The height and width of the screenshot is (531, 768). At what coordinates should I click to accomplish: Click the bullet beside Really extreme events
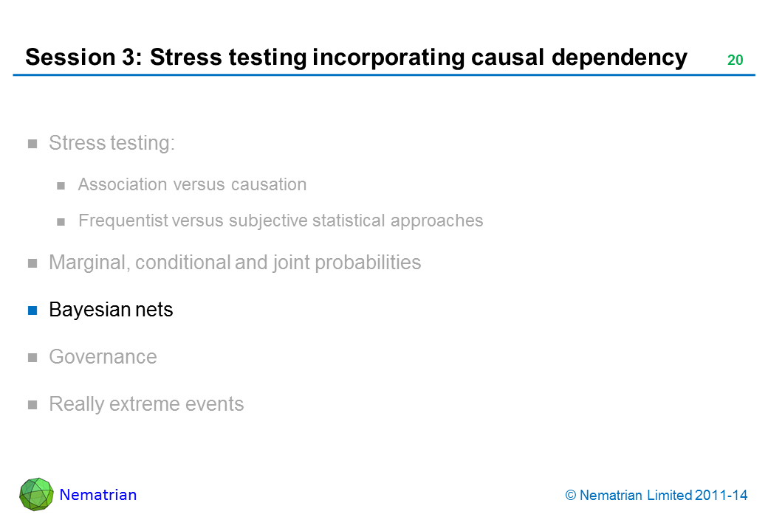pos(32,405)
